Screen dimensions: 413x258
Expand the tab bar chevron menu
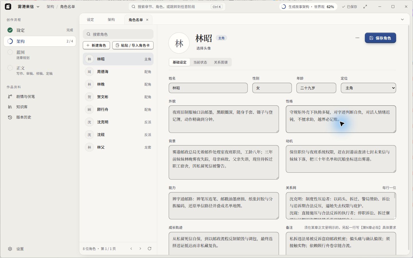pos(402,19)
